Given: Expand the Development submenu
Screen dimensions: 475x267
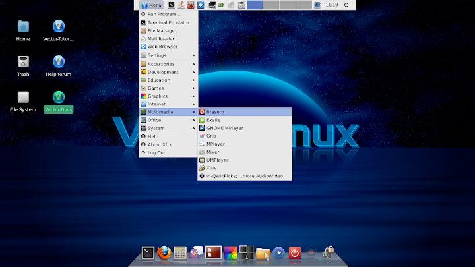Looking at the screenshot, I should pyautogui.click(x=168, y=72).
